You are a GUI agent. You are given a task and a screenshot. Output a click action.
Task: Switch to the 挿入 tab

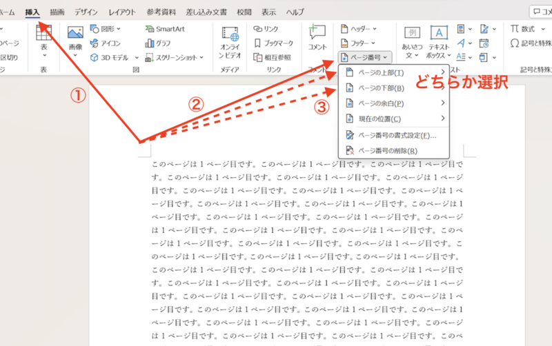(x=32, y=12)
